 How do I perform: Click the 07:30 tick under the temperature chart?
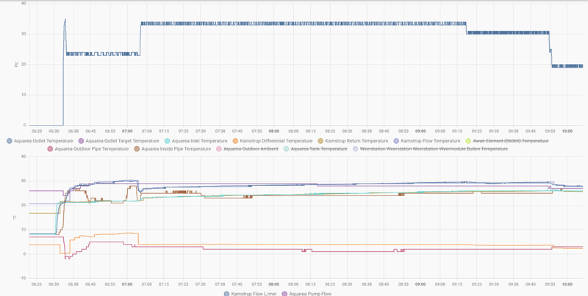[x=201, y=284]
